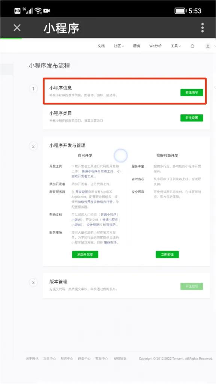Tap the battery icon in status bar
Viewport: 216px width, 384px height.
pyautogui.click(x=180, y=11)
